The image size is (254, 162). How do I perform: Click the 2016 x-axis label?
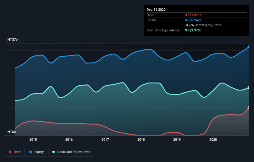point(69,140)
